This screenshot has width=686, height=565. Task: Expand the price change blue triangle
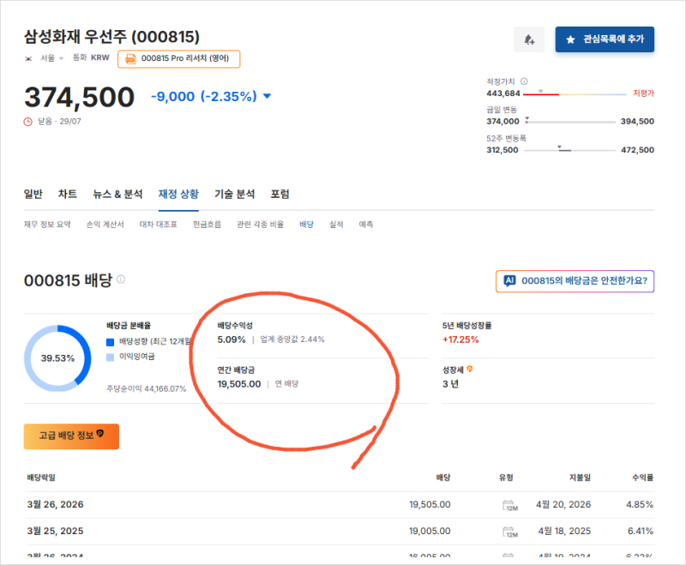[267, 96]
